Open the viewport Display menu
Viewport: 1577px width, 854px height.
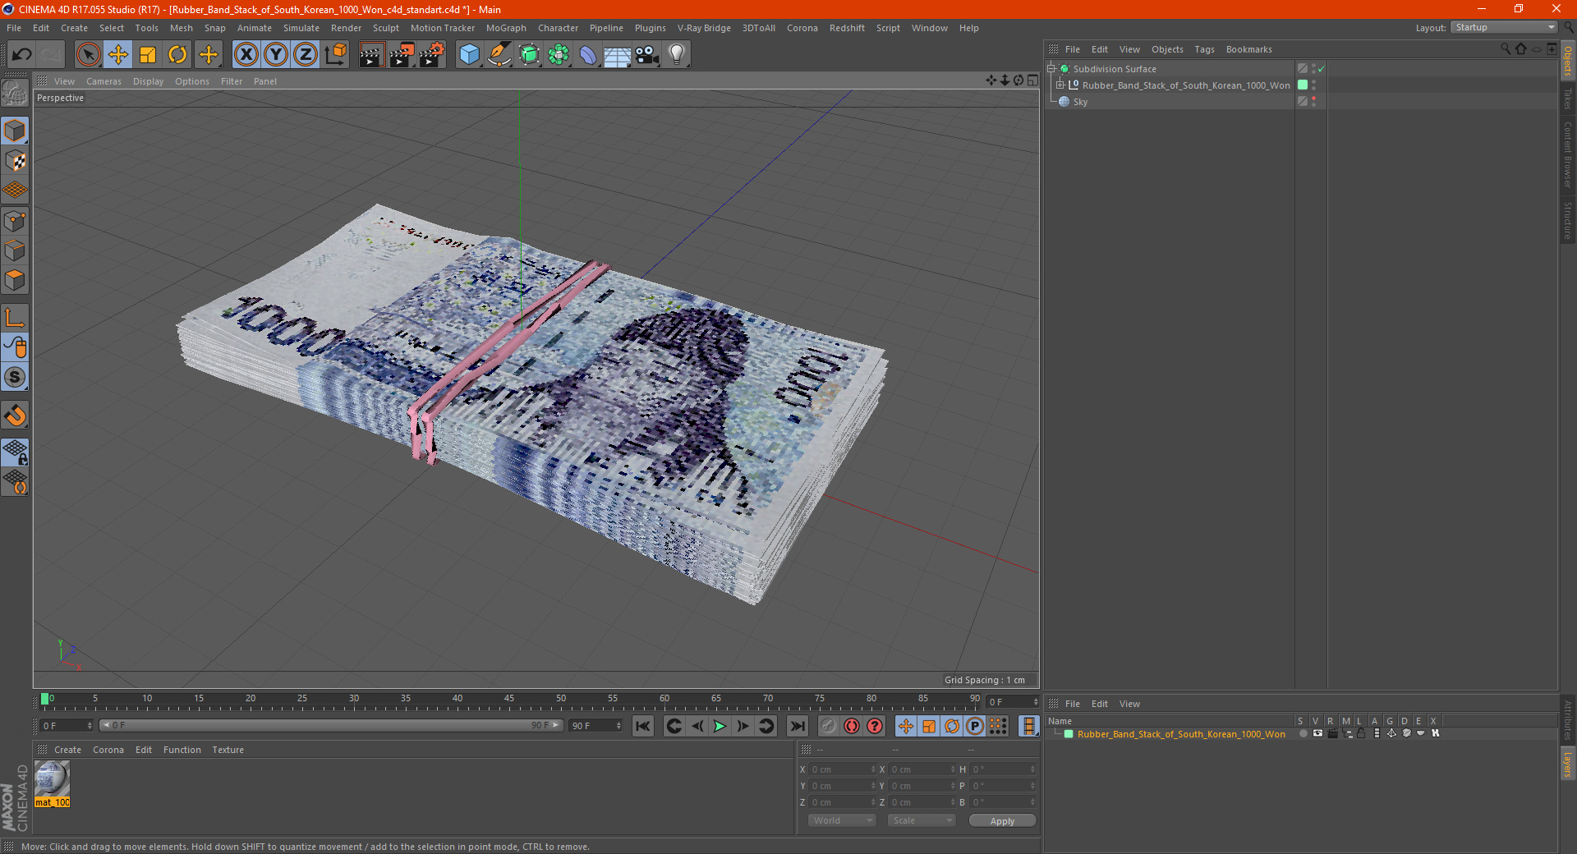point(148,81)
